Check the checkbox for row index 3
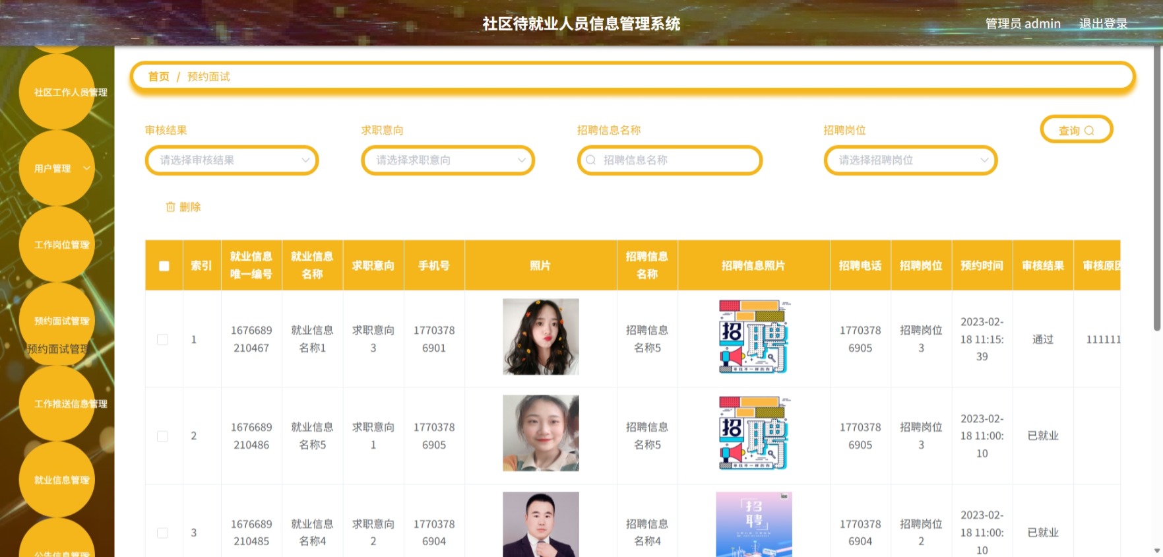 pyautogui.click(x=163, y=533)
